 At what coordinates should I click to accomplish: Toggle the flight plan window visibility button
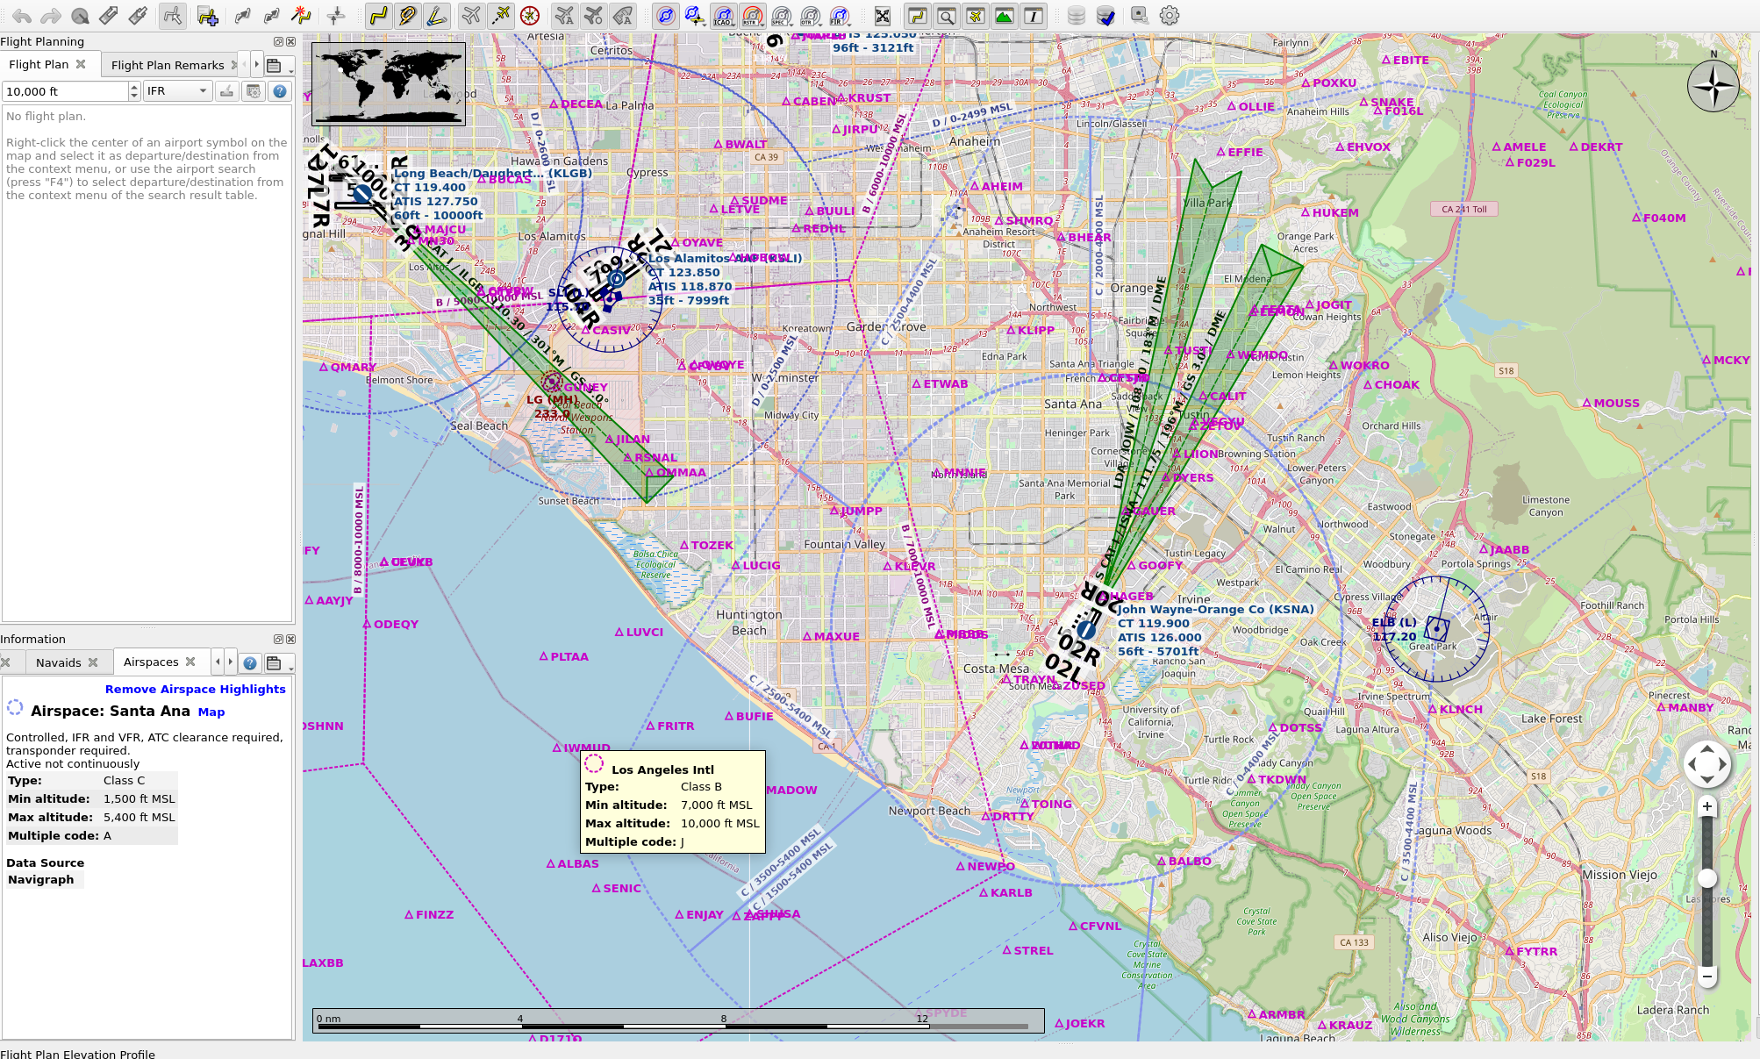917,16
